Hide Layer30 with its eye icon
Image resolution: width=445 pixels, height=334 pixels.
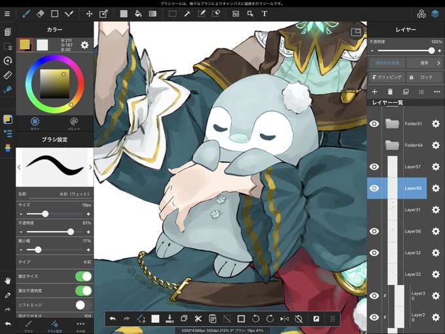(x=374, y=295)
